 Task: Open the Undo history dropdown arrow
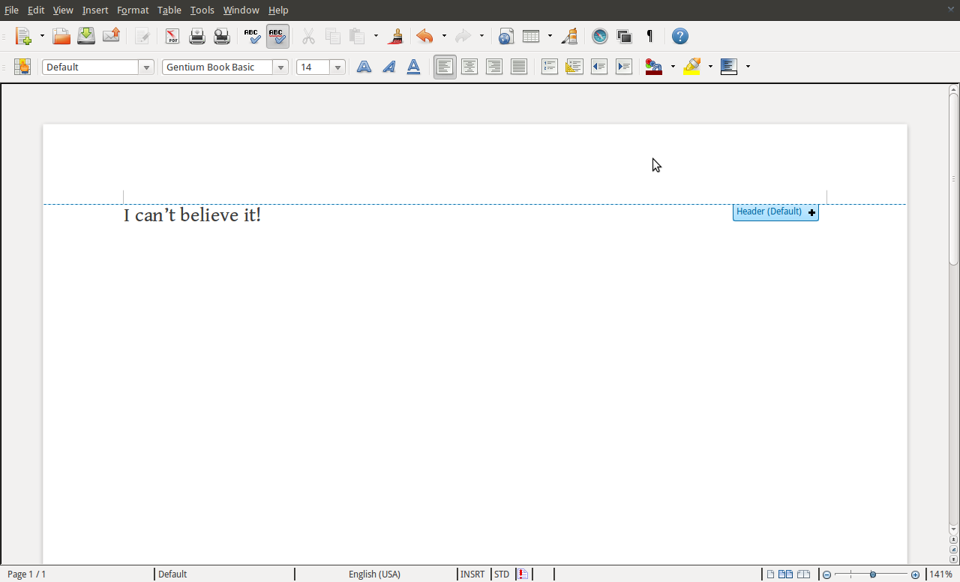pyautogui.click(x=444, y=36)
